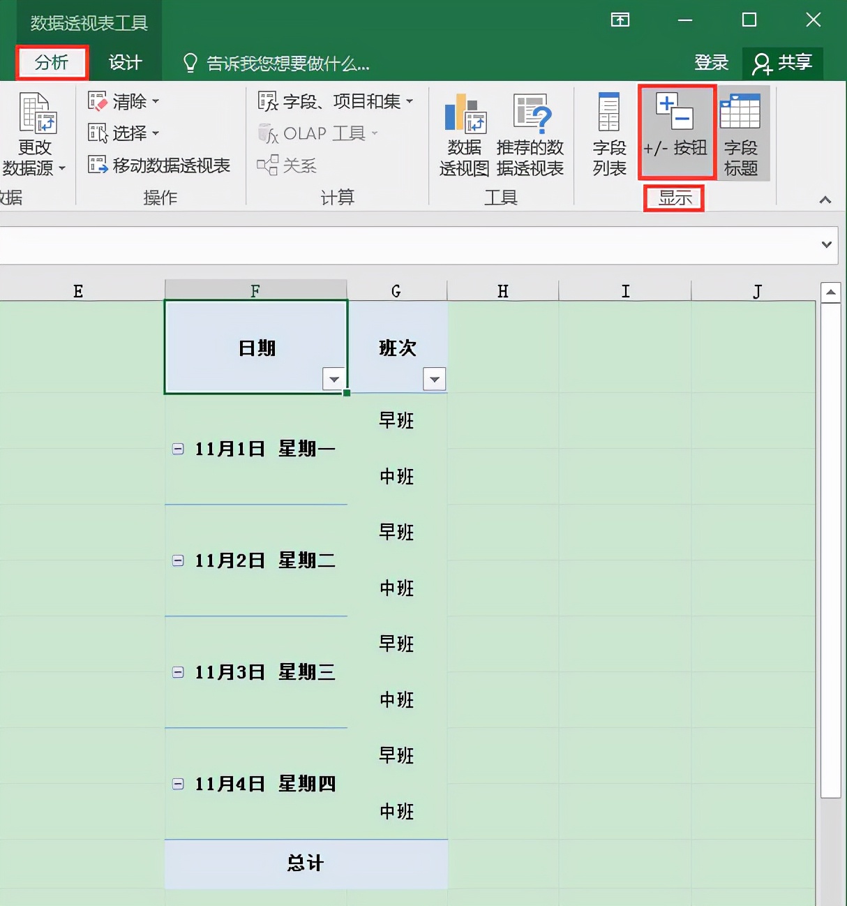
Task: Select column H header
Action: pyautogui.click(x=502, y=291)
